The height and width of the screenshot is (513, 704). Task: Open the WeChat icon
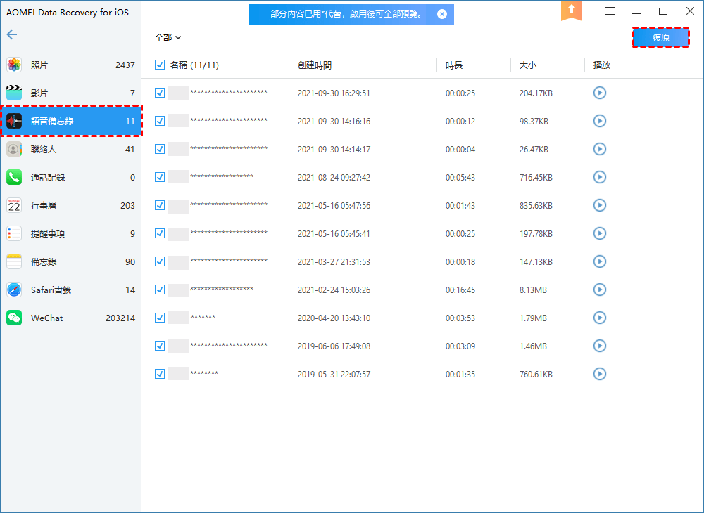[14, 318]
